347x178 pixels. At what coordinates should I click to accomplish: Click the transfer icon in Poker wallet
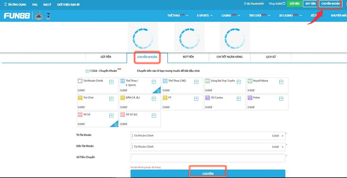click(x=282, y=98)
